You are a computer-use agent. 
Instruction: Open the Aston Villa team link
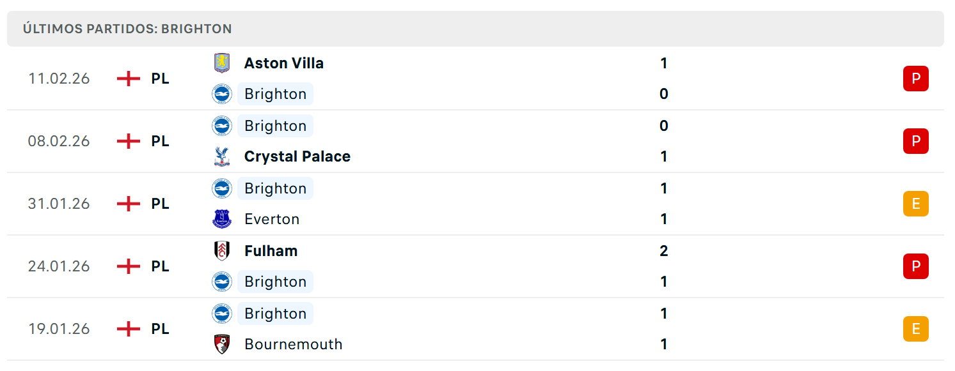tap(284, 63)
